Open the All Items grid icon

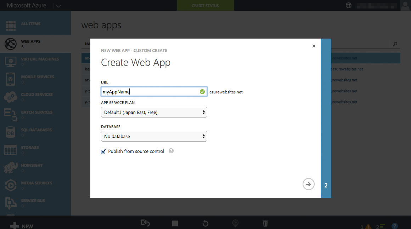tap(11, 26)
